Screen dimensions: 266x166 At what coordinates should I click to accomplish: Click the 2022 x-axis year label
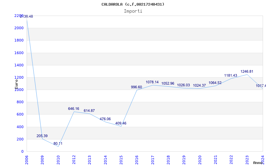coord(231,160)
